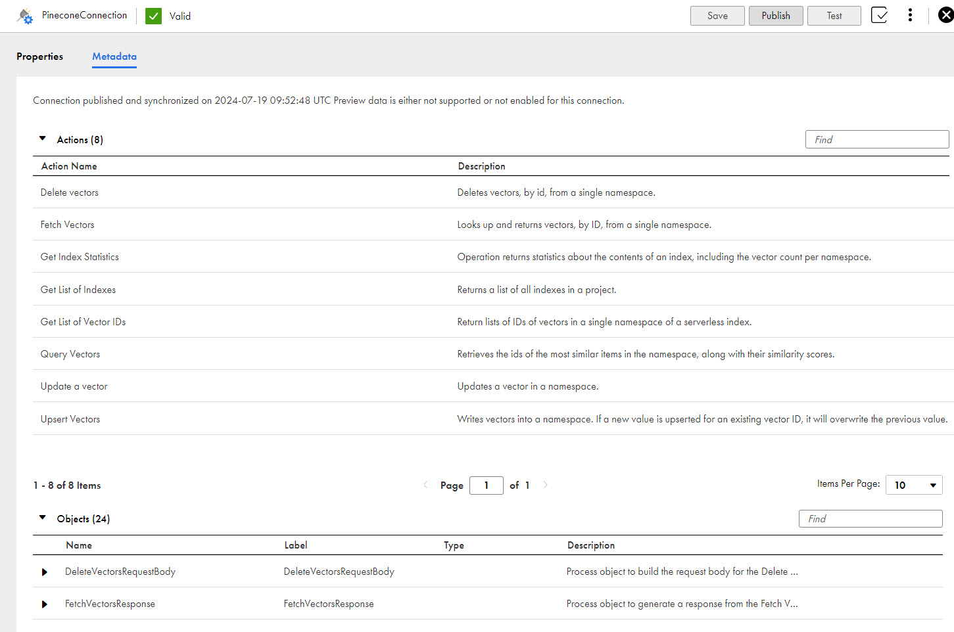Click the green Valid checkmark icon
954x632 pixels.
pyautogui.click(x=154, y=16)
